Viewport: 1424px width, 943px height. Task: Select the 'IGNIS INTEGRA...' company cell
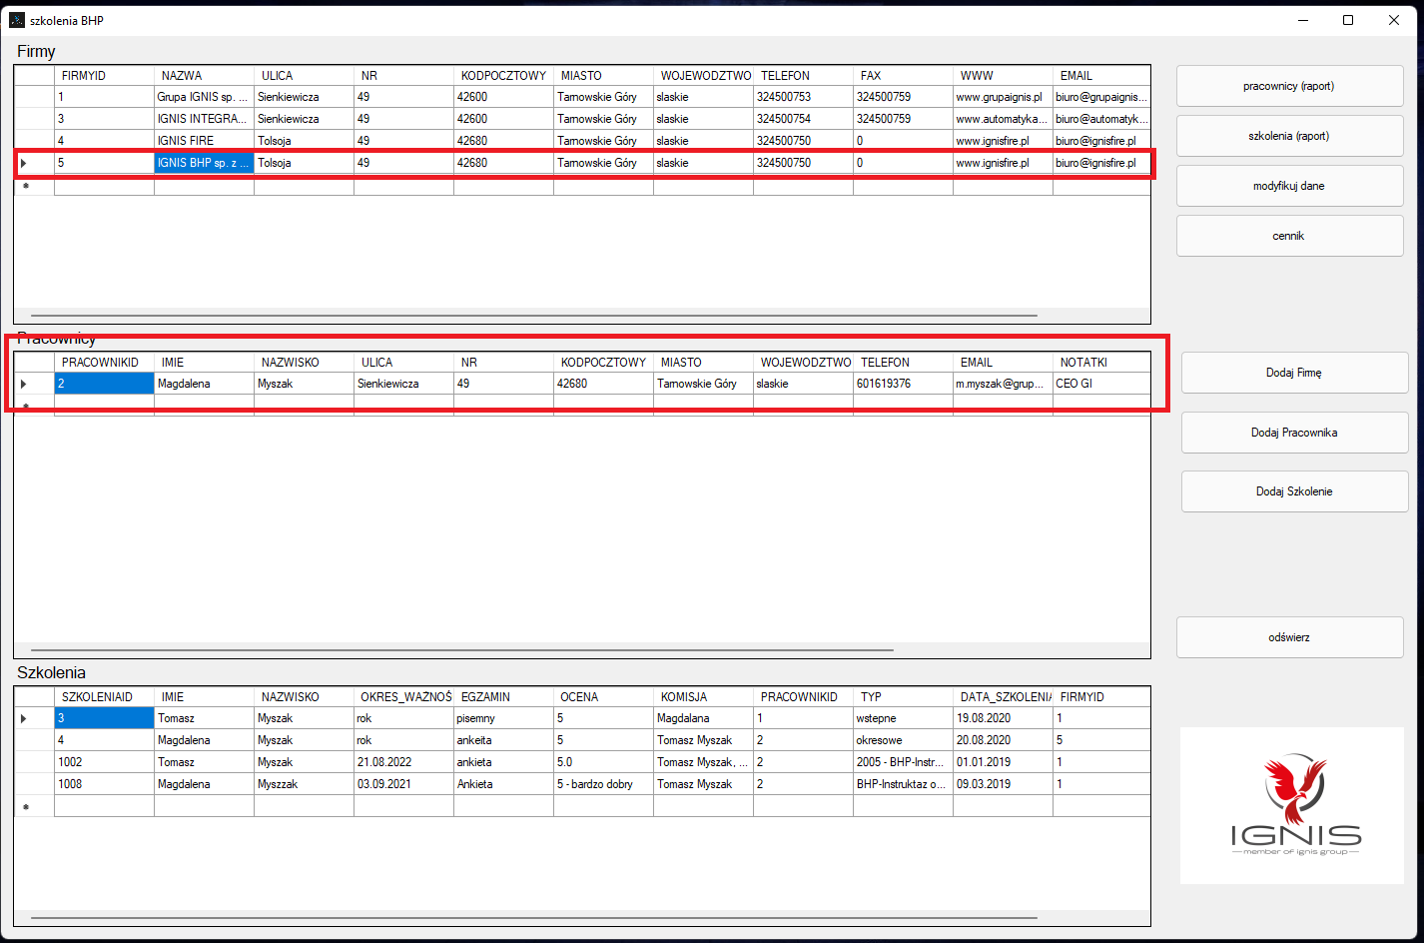[x=204, y=119]
